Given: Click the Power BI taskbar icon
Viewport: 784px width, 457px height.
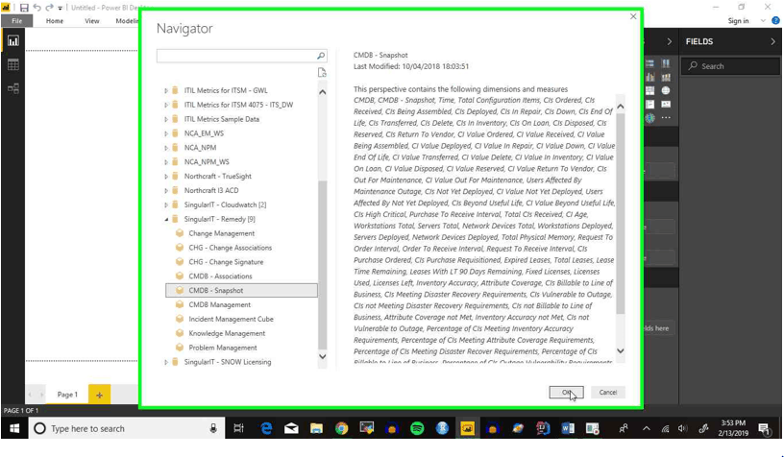Looking at the screenshot, I should (468, 428).
